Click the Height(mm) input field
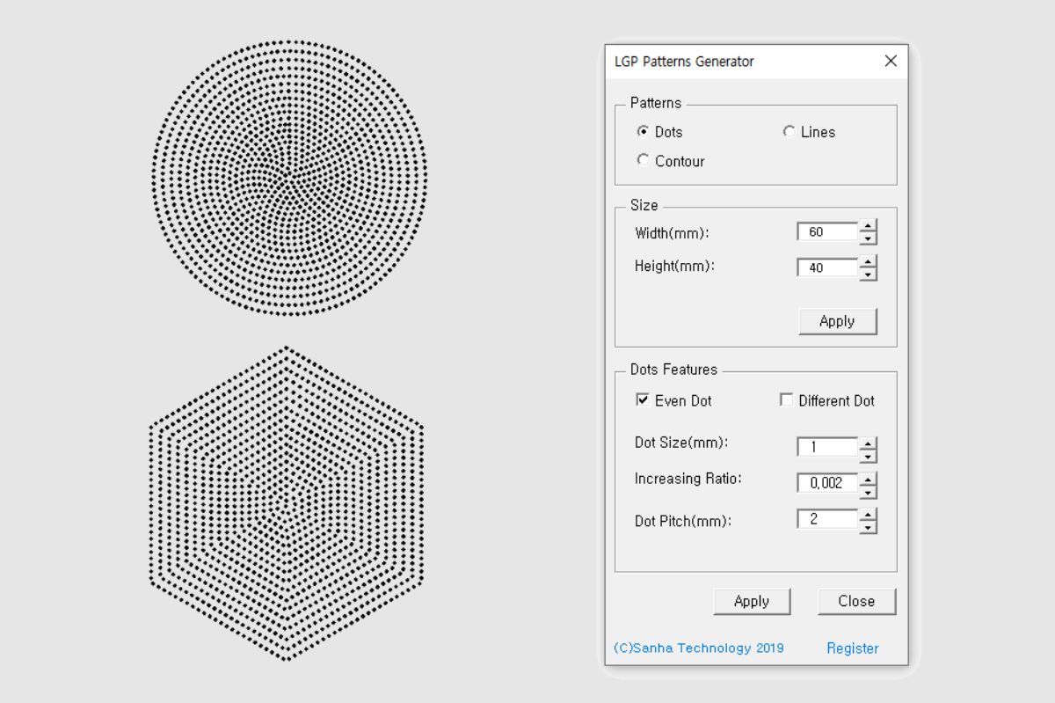 pos(827,267)
